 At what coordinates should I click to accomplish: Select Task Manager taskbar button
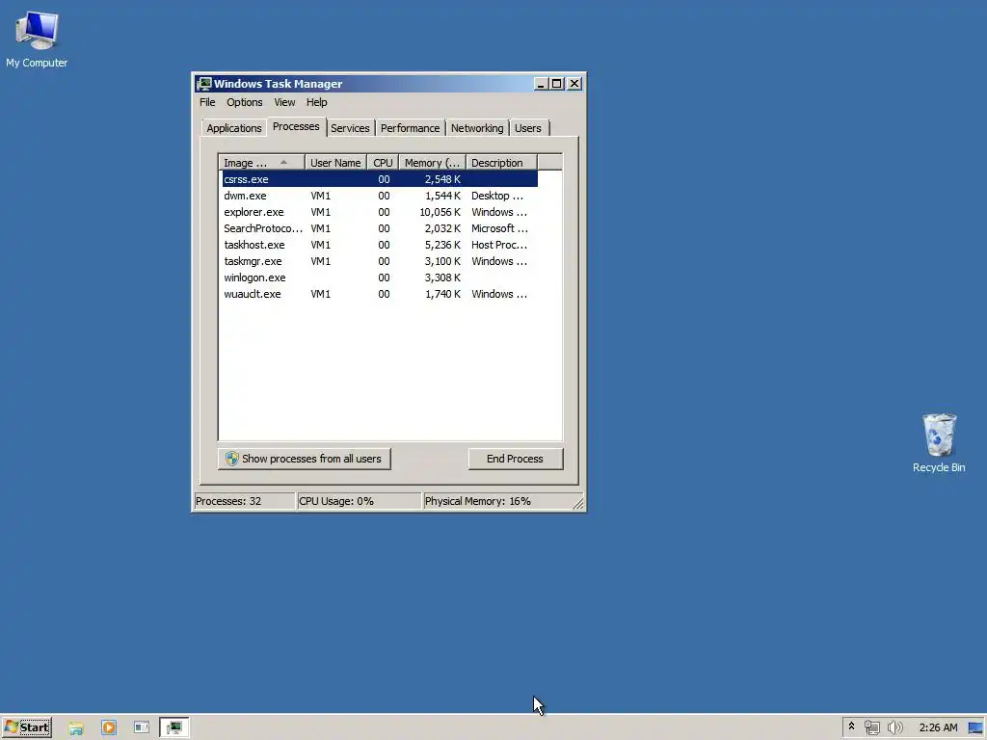pos(174,727)
